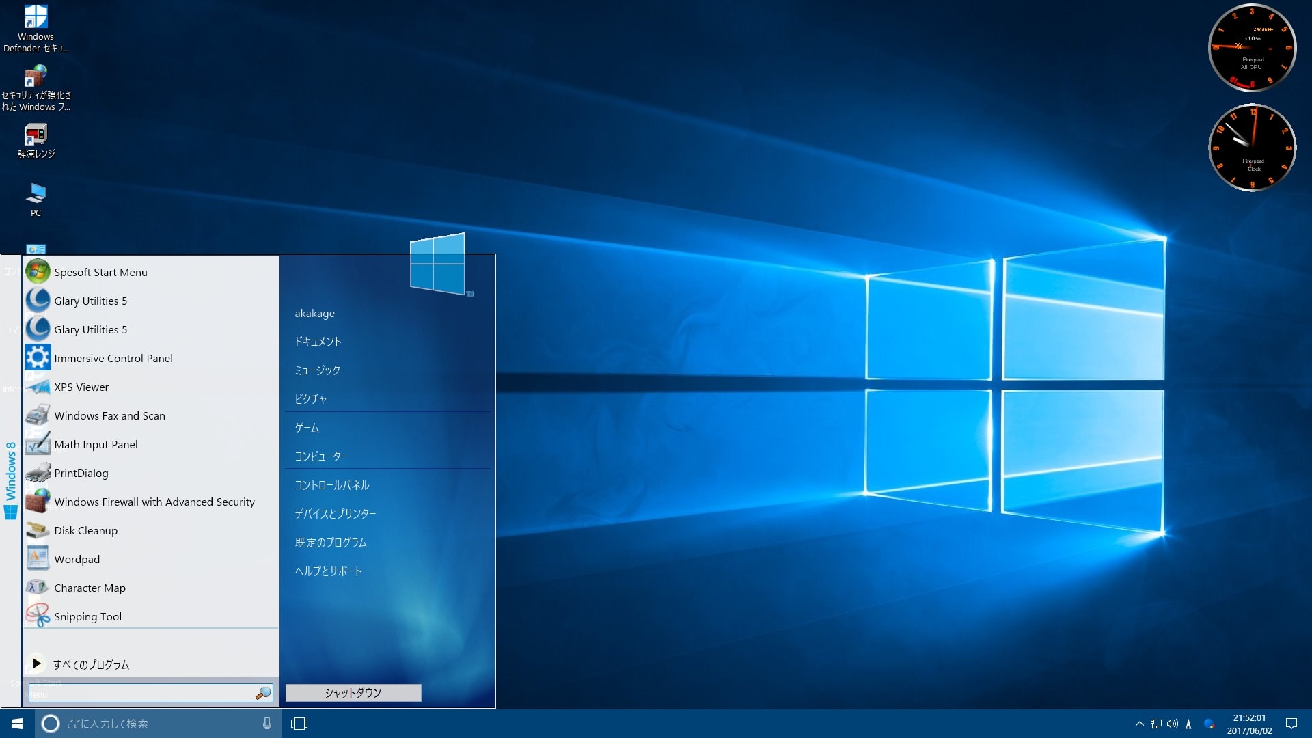
Task: Open the akakage user folder link
Action: click(315, 314)
